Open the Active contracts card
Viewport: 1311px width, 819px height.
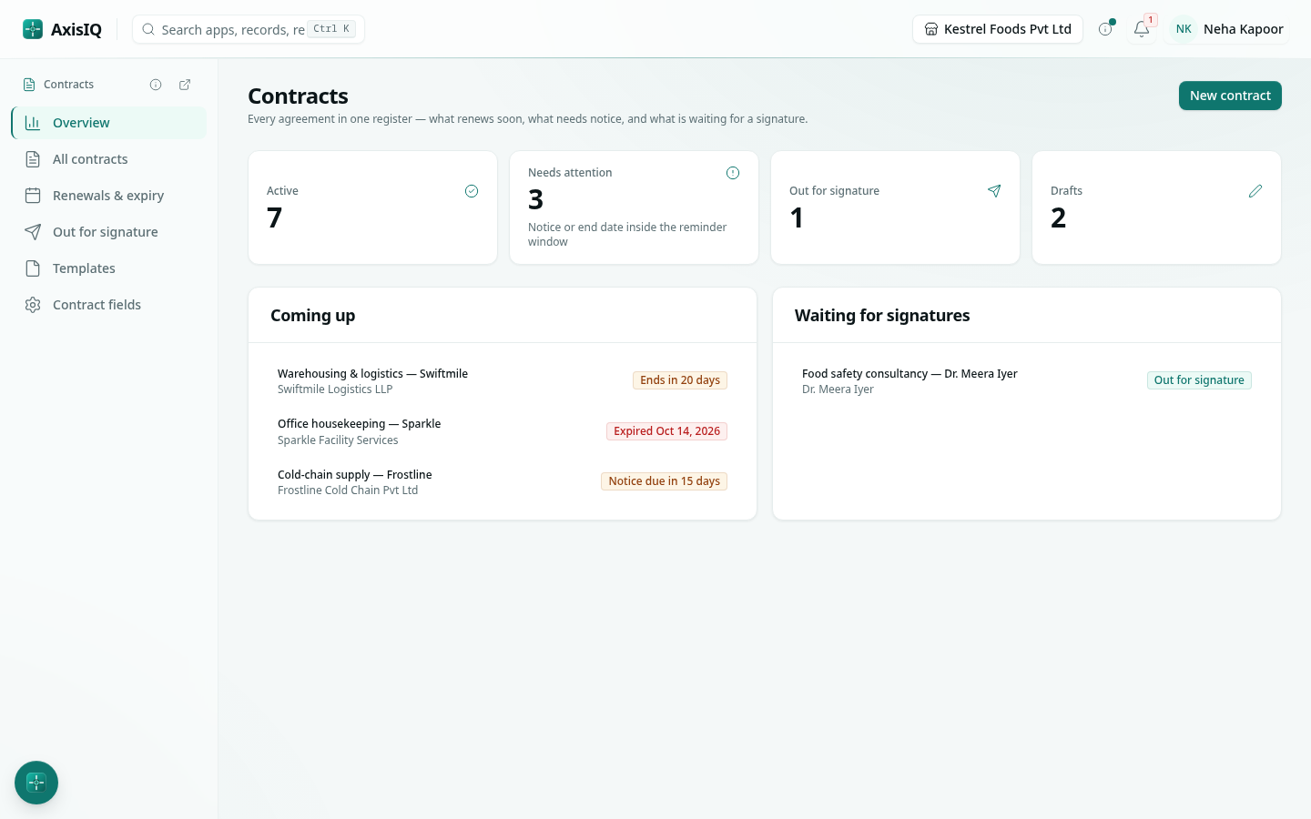tap(372, 207)
